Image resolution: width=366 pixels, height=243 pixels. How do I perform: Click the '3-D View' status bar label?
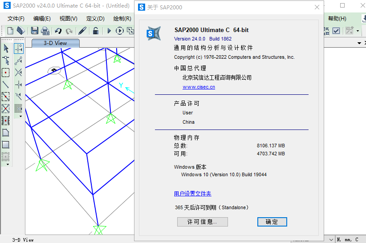(23, 240)
